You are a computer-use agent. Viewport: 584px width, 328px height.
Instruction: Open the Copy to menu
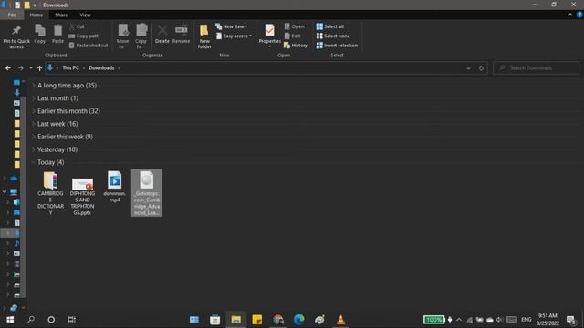click(141, 36)
